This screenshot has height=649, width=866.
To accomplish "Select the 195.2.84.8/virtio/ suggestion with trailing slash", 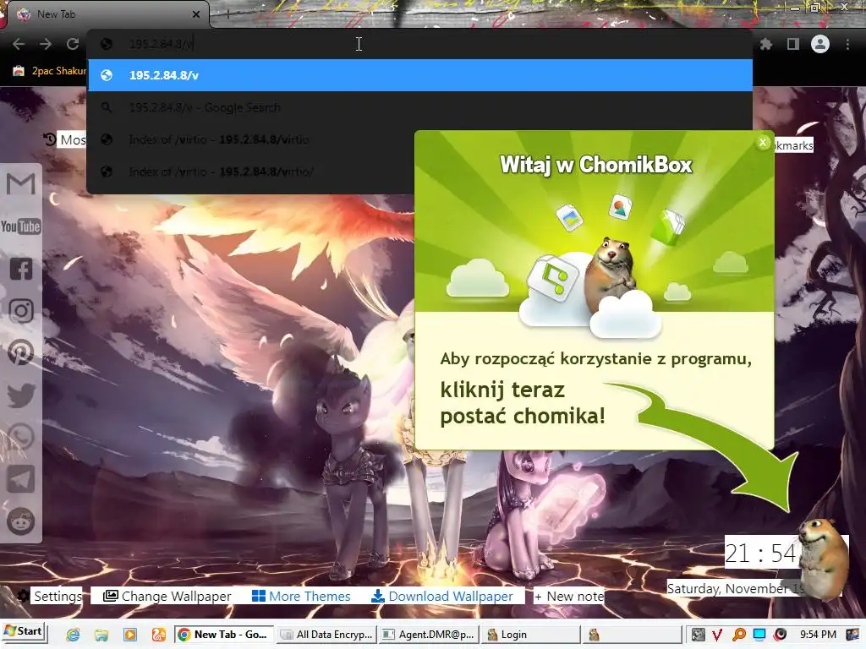I will pos(251,172).
